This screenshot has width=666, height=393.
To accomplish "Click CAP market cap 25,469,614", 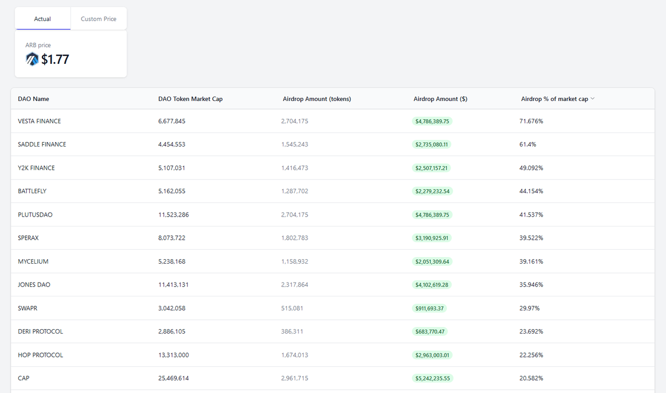I will pyautogui.click(x=174, y=378).
